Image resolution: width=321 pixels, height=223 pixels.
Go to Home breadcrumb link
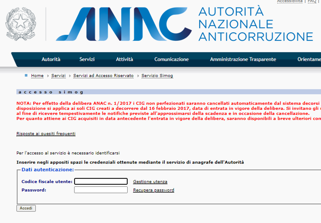[37, 76]
